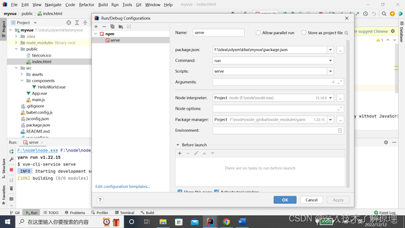Open the Tools menu
Screen dimensions: 405x228
coord(127,5)
